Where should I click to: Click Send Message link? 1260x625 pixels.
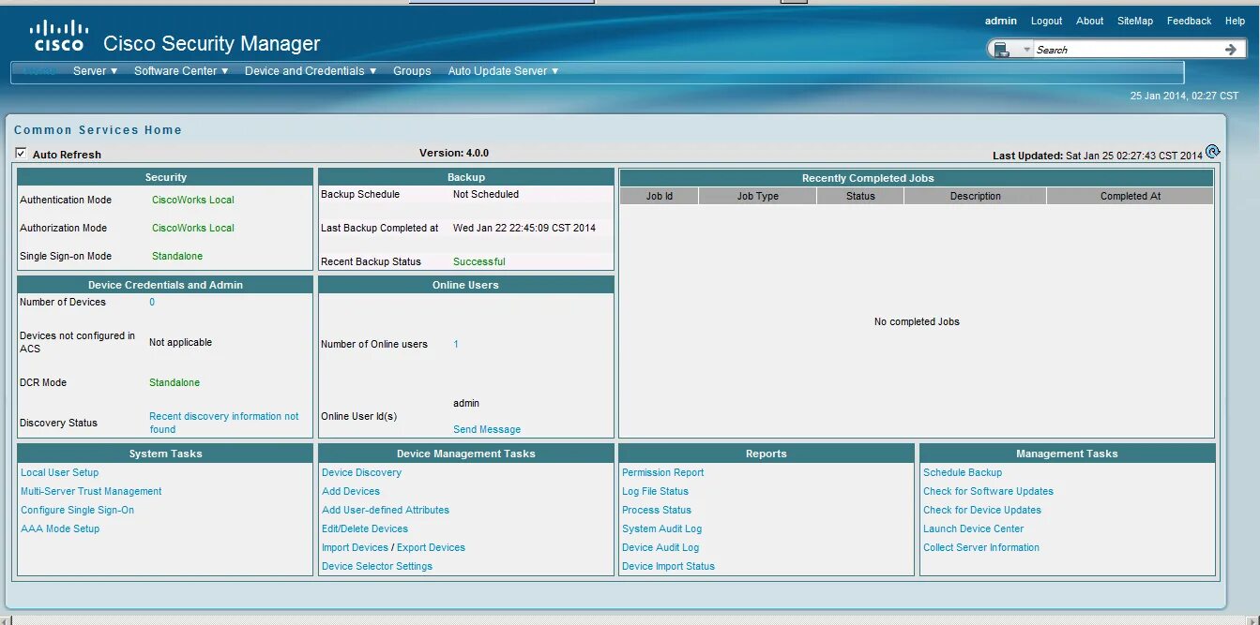pos(487,429)
